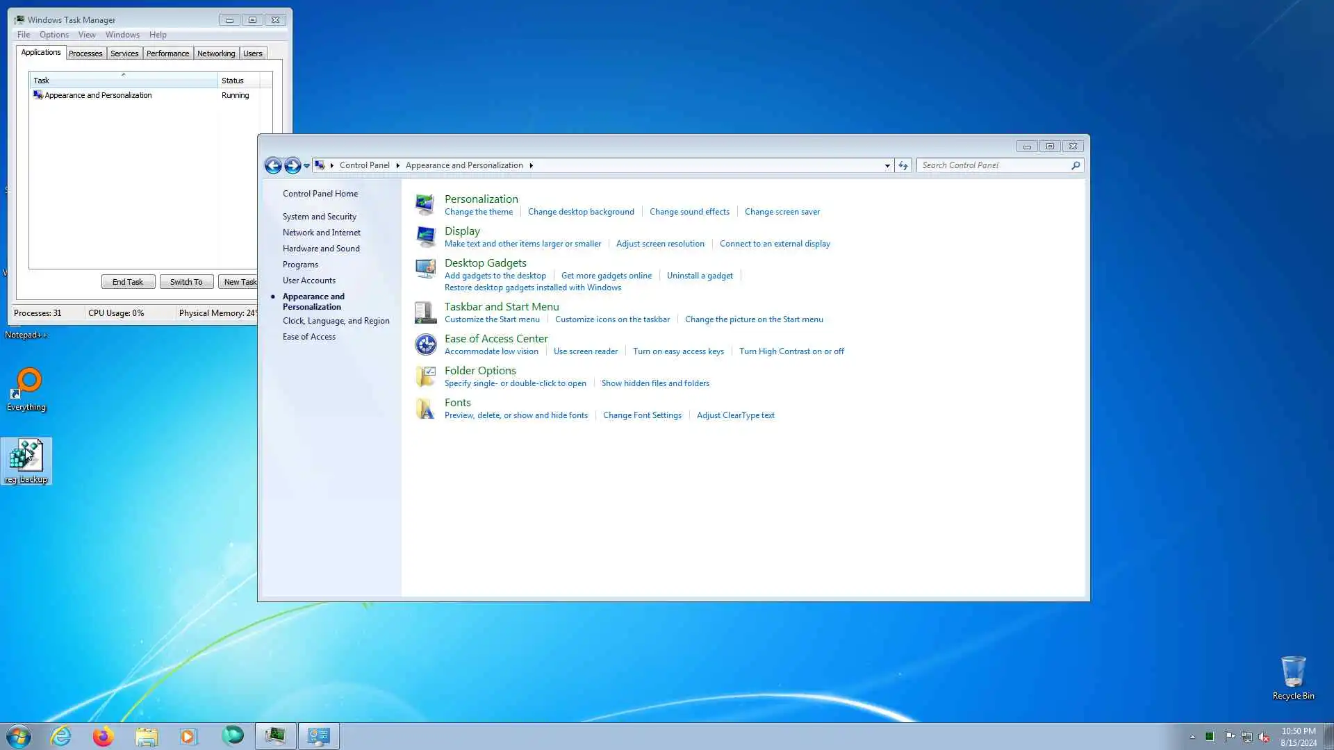The width and height of the screenshot is (1334, 750).
Task: Go to Hardware and Sound category
Action: click(x=321, y=249)
